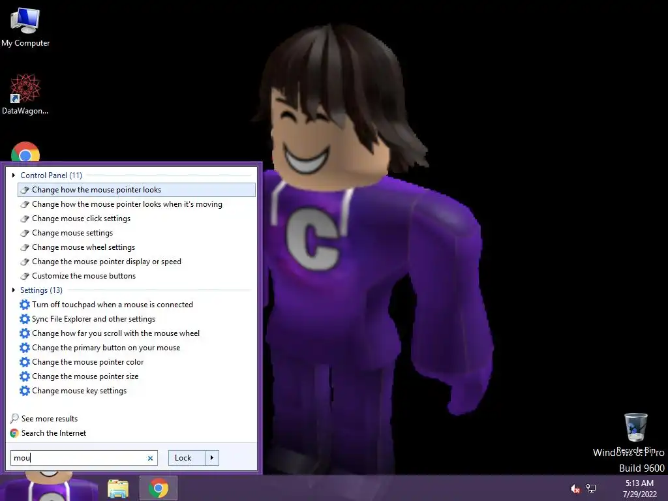
Task: Open the Recycle Bin desktop icon
Action: [x=636, y=433]
